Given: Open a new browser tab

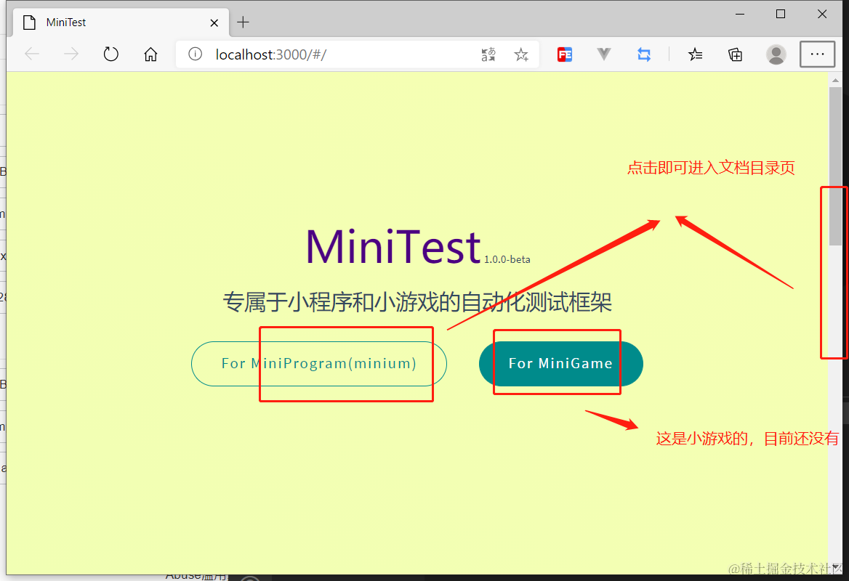Looking at the screenshot, I should 243,23.
